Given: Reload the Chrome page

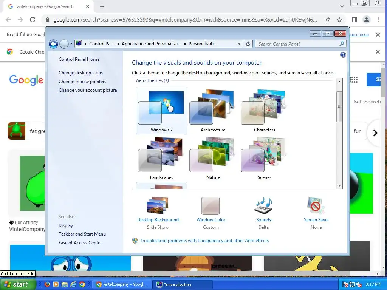Looking at the screenshot, I should click(x=33, y=20).
